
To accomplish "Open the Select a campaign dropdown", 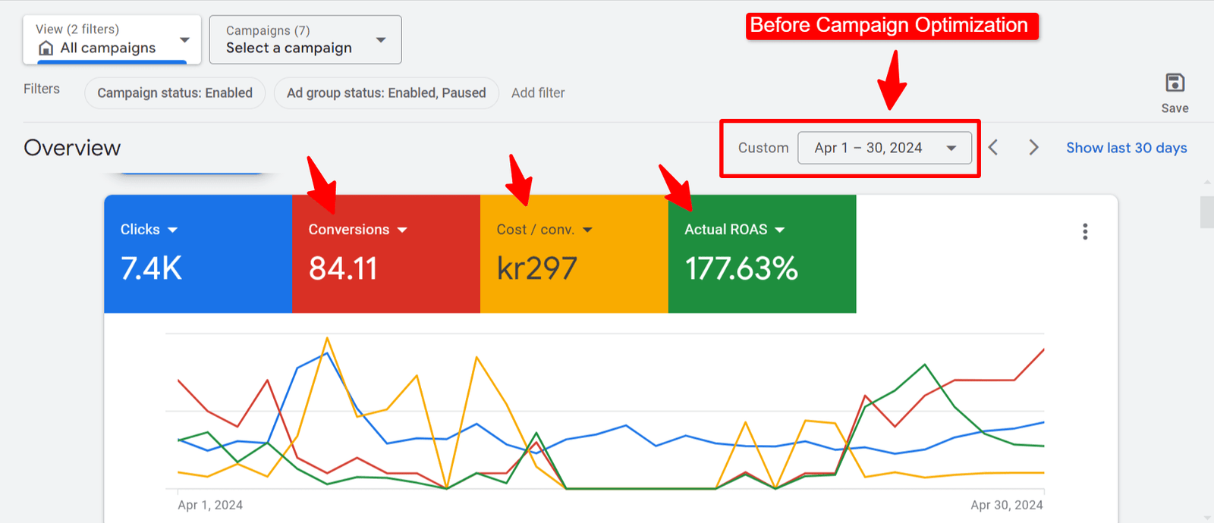I will click(380, 39).
